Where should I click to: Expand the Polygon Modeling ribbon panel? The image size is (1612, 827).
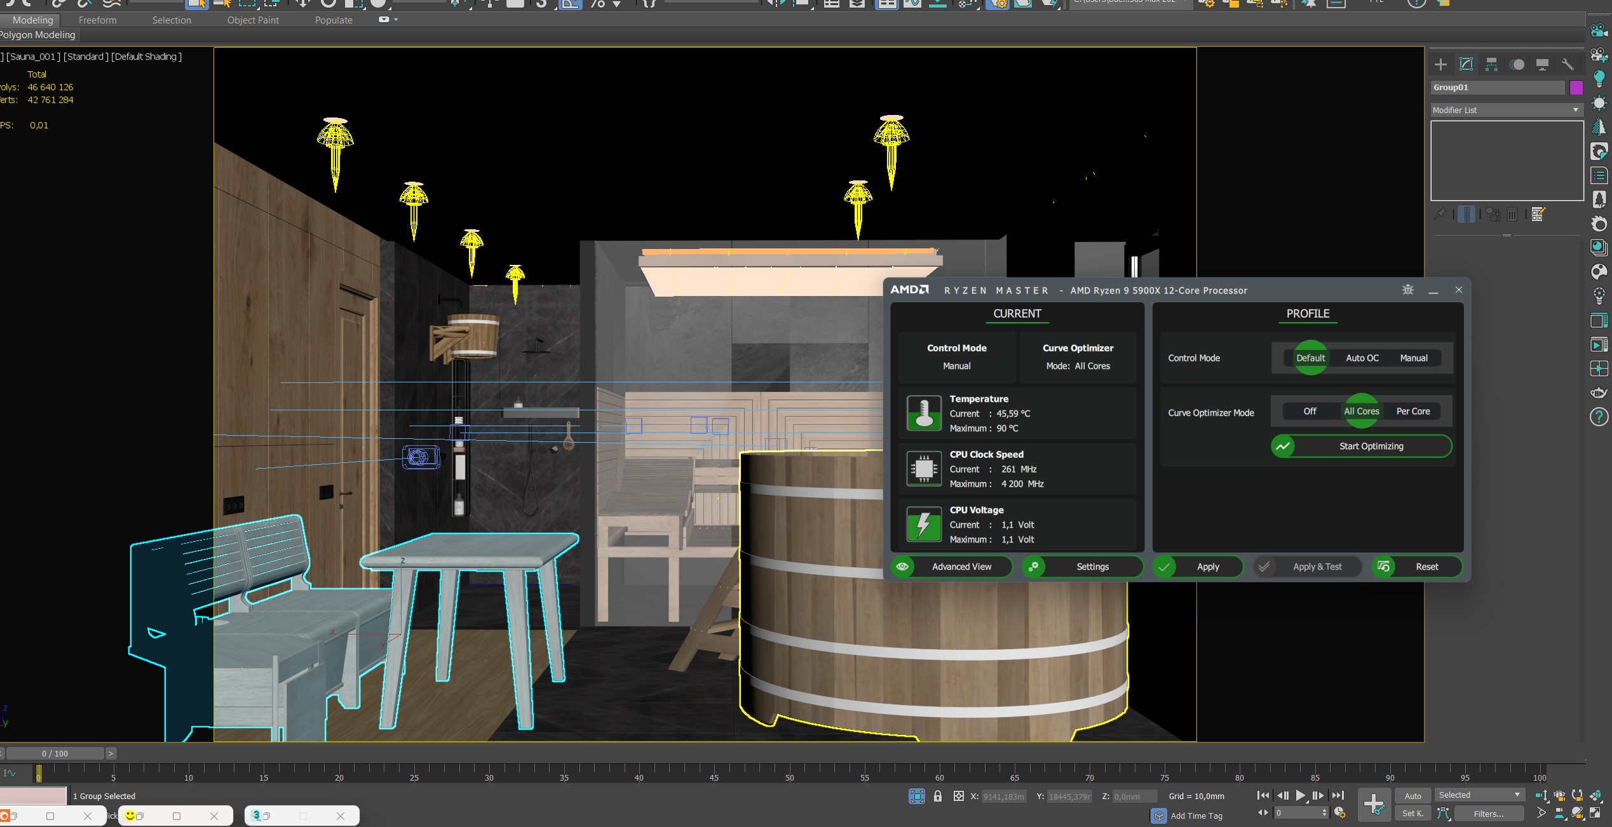(38, 35)
